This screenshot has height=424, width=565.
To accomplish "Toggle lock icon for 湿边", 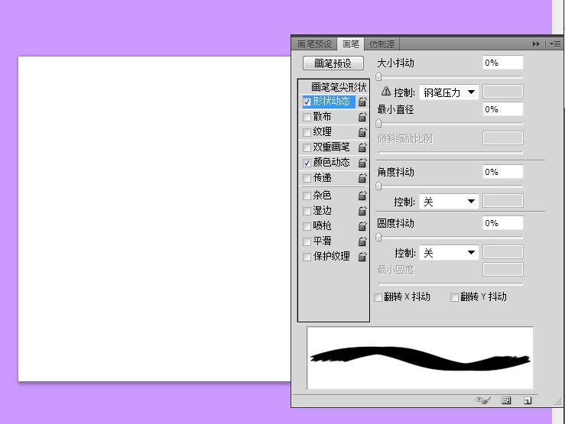I will click(x=362, y=211).
